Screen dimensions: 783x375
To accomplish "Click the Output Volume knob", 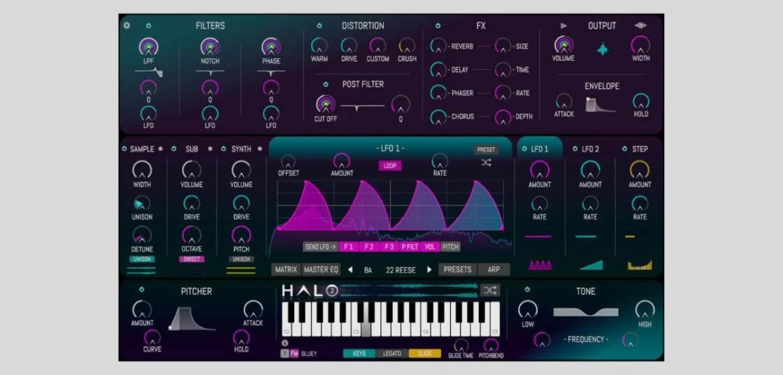I will tap(563, 45).
